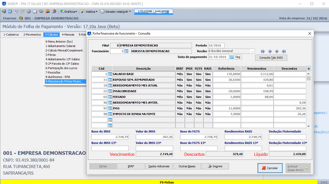Open the 4-Mensais menu

pyautogui.click(x=68, y=35)
